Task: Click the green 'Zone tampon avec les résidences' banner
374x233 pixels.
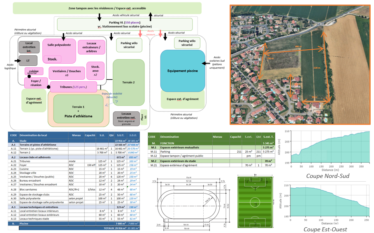Action: [x=107, y=8]
